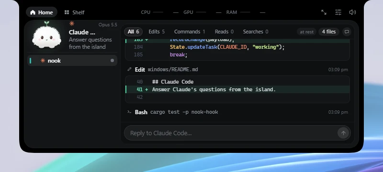The height and width of the screenshot is (172, 383).
Task: Click the Opus 5.5 model label
Action: 108,25
